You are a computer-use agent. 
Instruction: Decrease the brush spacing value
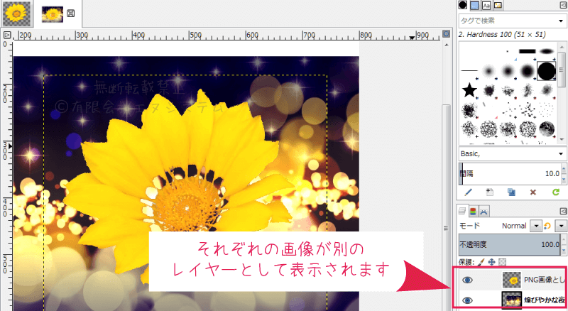[x=563, y=178]
